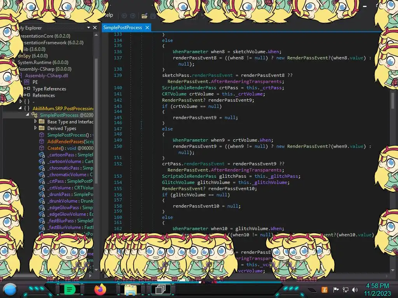The height and width of the screenshot is (298, 398).
Task: Click field icon next to _crtPass
Action: click(x=42, y=181)
